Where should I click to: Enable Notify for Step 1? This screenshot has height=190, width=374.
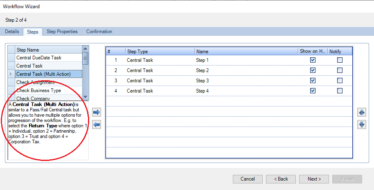pos(340,60)
